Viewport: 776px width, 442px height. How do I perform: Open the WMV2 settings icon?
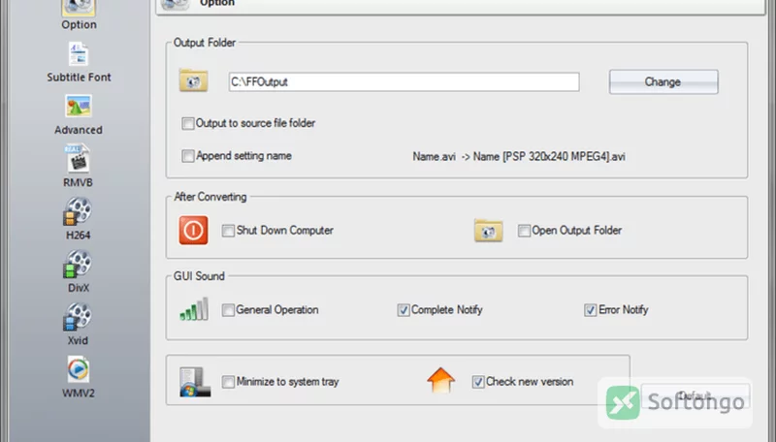79,369
